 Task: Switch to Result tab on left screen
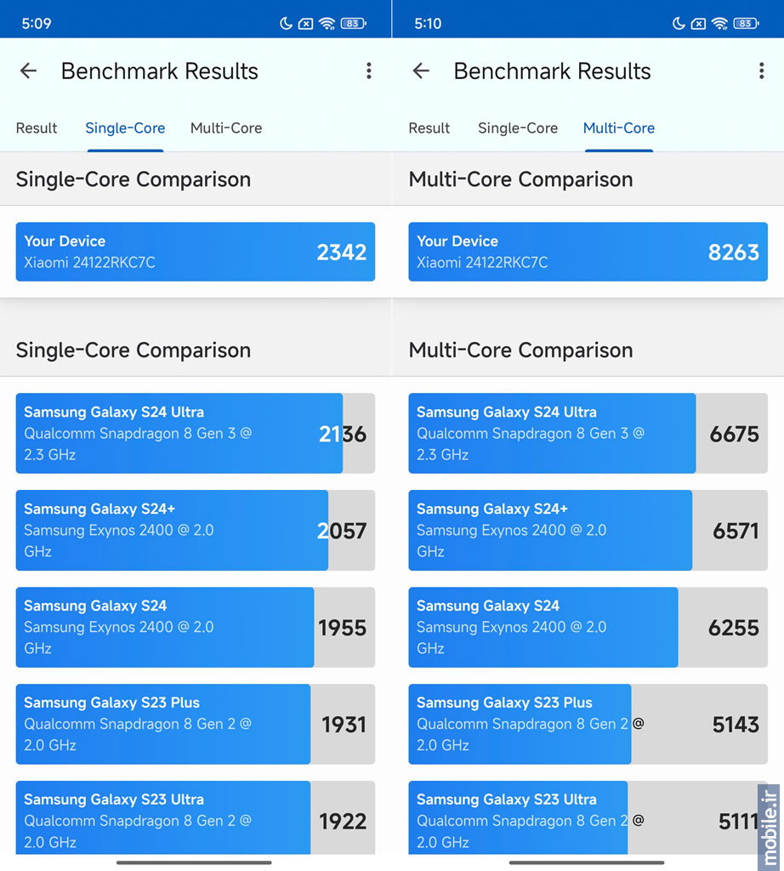(36, 128)
